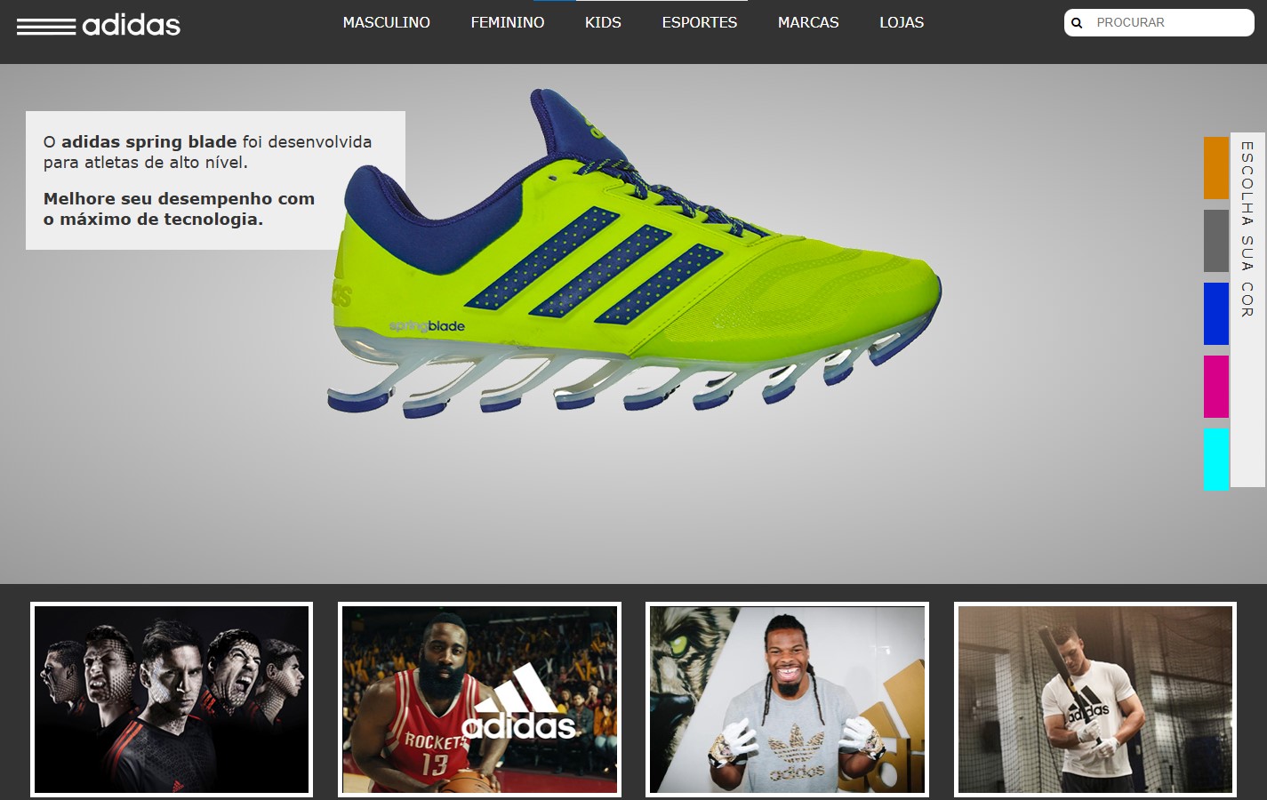Viewport: 1267px width, 800px height.
Task: Open the smiling football player thumbnail
Action: click(787, 700)
